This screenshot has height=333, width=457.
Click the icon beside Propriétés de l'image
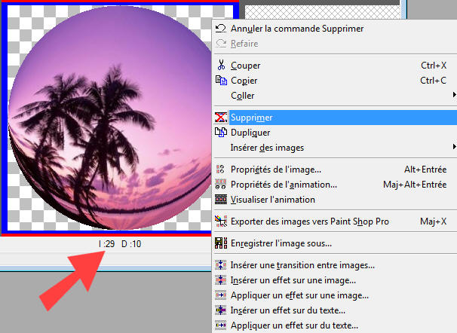point(221,169)
